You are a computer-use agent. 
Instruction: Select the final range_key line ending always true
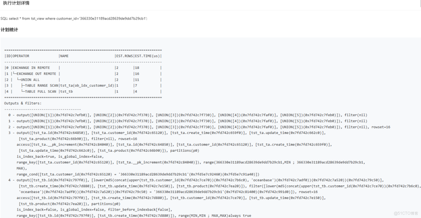(134, 215)
